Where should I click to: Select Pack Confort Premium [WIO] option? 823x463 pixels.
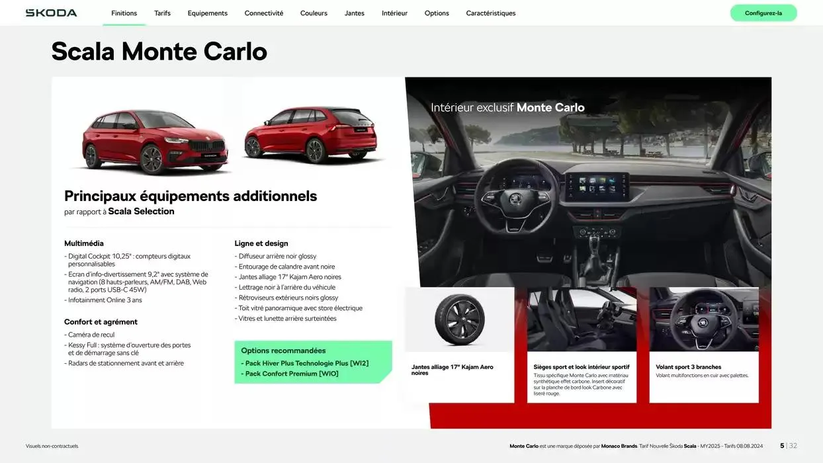[291, 374]
